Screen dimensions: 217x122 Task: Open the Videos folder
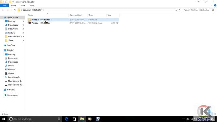click(x=11, y=73)
